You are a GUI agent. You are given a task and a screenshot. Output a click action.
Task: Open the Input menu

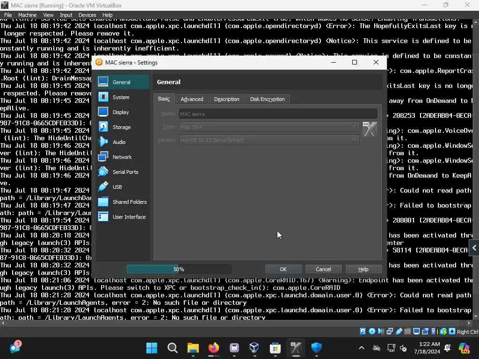[66, 15]
